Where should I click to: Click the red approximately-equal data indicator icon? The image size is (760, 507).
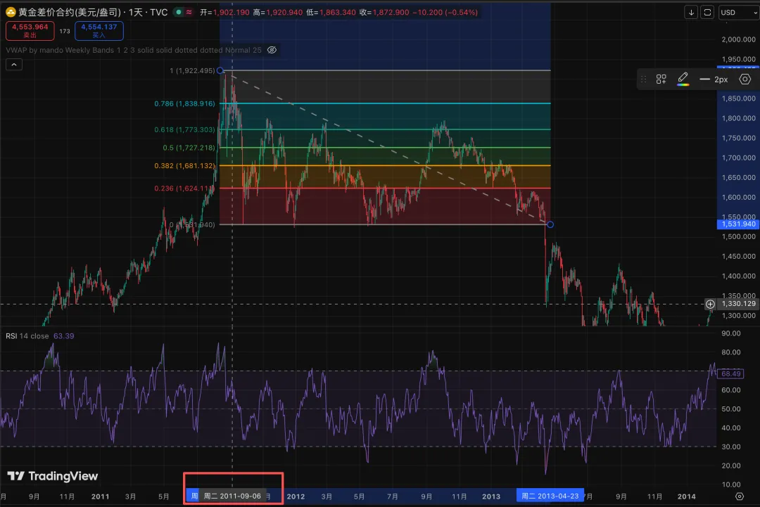189,12
